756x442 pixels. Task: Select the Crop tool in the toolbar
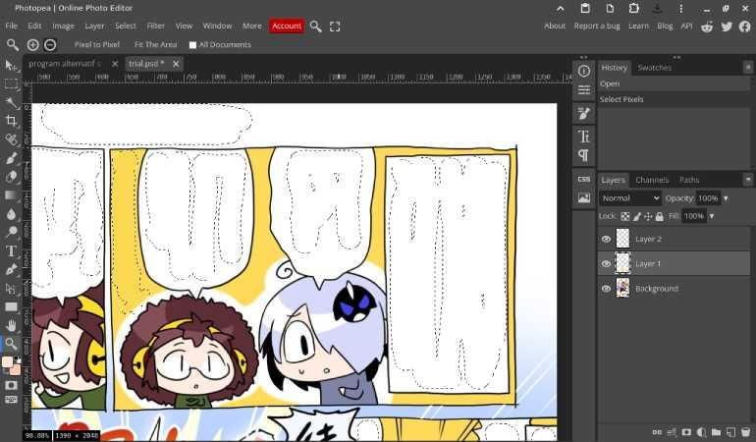pos(12,121)
